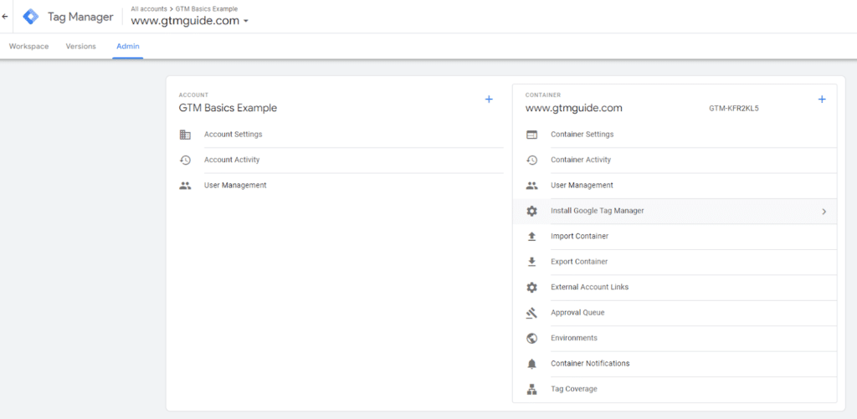Click the Account Settings building icon
The width and height of the screenshot is (857, 419).
click(x=185, y=135)
